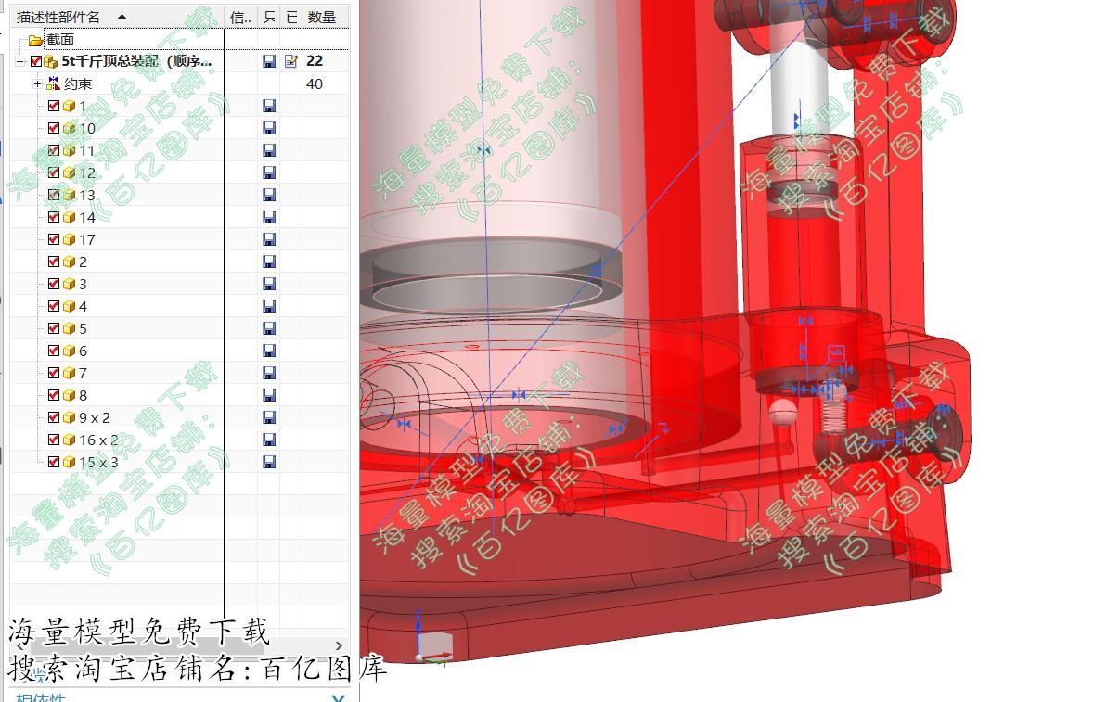1094x702 pixels.
Task: Toggle the 相依性 panel chevron at the bottom
Action: click(338, 697)
